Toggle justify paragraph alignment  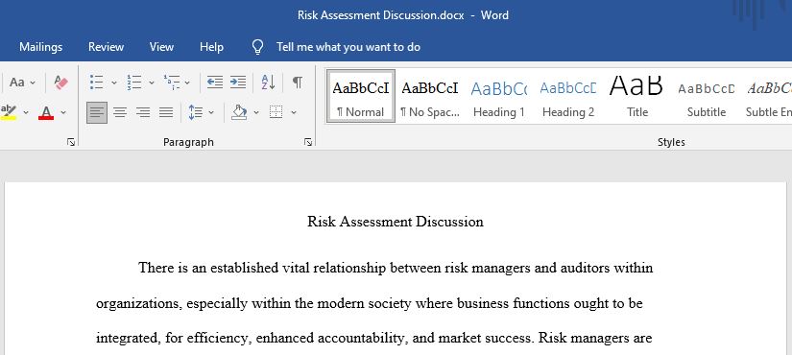pyautogui.click(x=166, y=112)
